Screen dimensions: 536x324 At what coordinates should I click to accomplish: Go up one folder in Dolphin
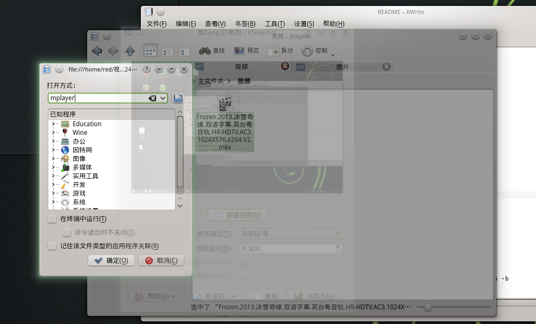point(130,51)
